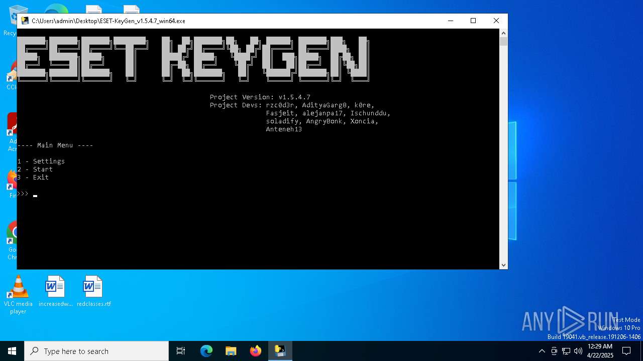The image size is (643, 361).
Task: Select the redclasses.rtf desktop file
Action: pos(93,291)
